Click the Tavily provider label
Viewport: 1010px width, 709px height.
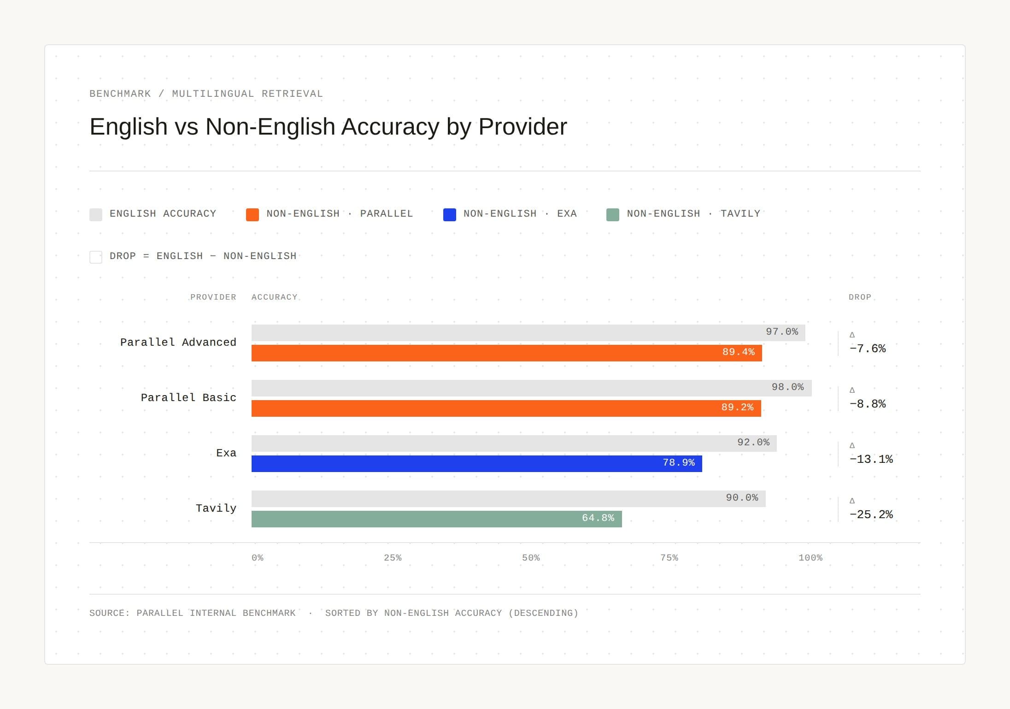pos(216,508)
